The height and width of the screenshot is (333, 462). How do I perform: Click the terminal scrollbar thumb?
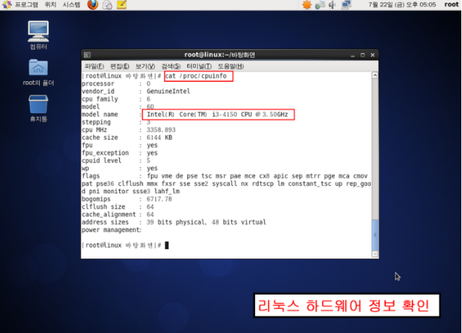pyautogui.click(x=375, y=235)
